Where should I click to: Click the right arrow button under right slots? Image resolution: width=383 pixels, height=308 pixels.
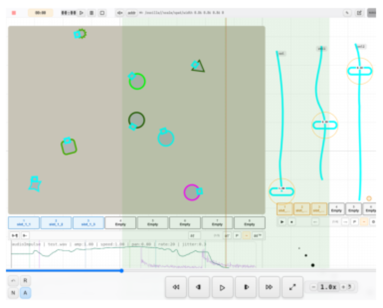(345, 222)
